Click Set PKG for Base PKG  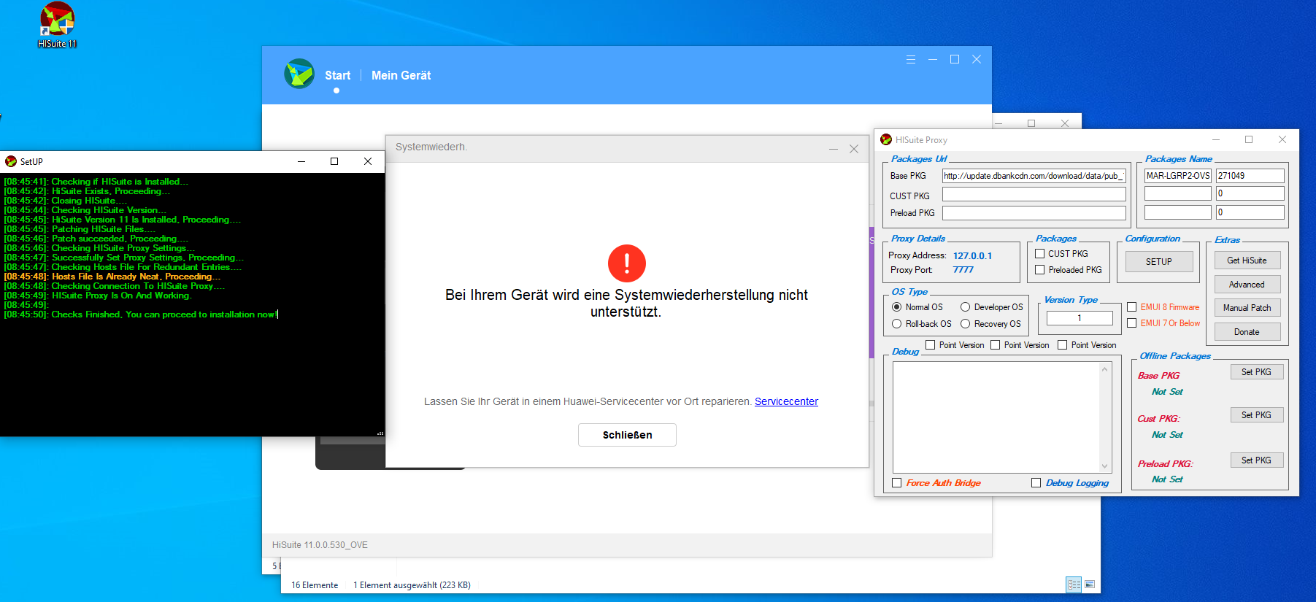(x=1256, y=372)
